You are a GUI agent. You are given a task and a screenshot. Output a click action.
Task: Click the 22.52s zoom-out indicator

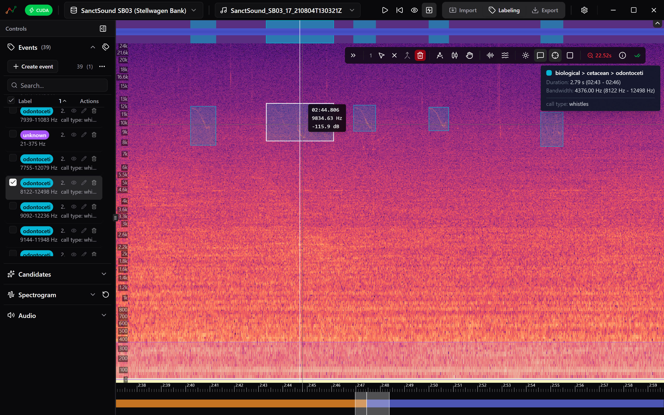(x=599, y=56)
